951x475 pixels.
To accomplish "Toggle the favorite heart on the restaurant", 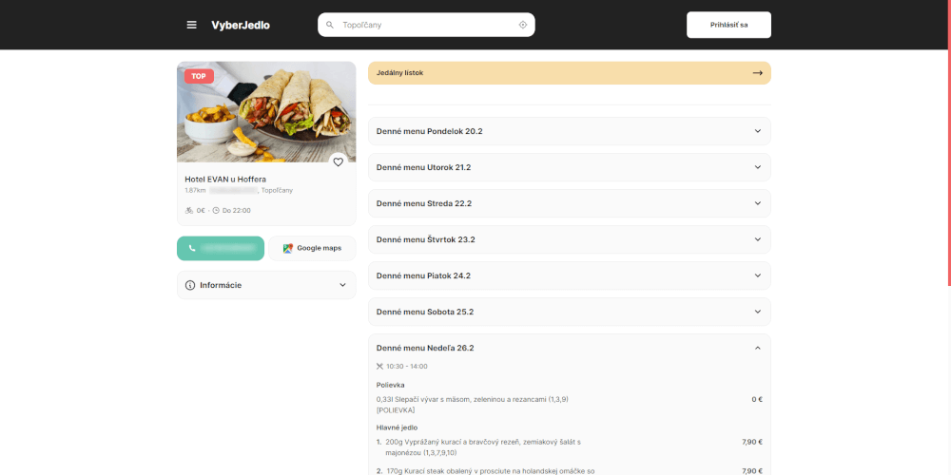I will click(x=338, y=161).
